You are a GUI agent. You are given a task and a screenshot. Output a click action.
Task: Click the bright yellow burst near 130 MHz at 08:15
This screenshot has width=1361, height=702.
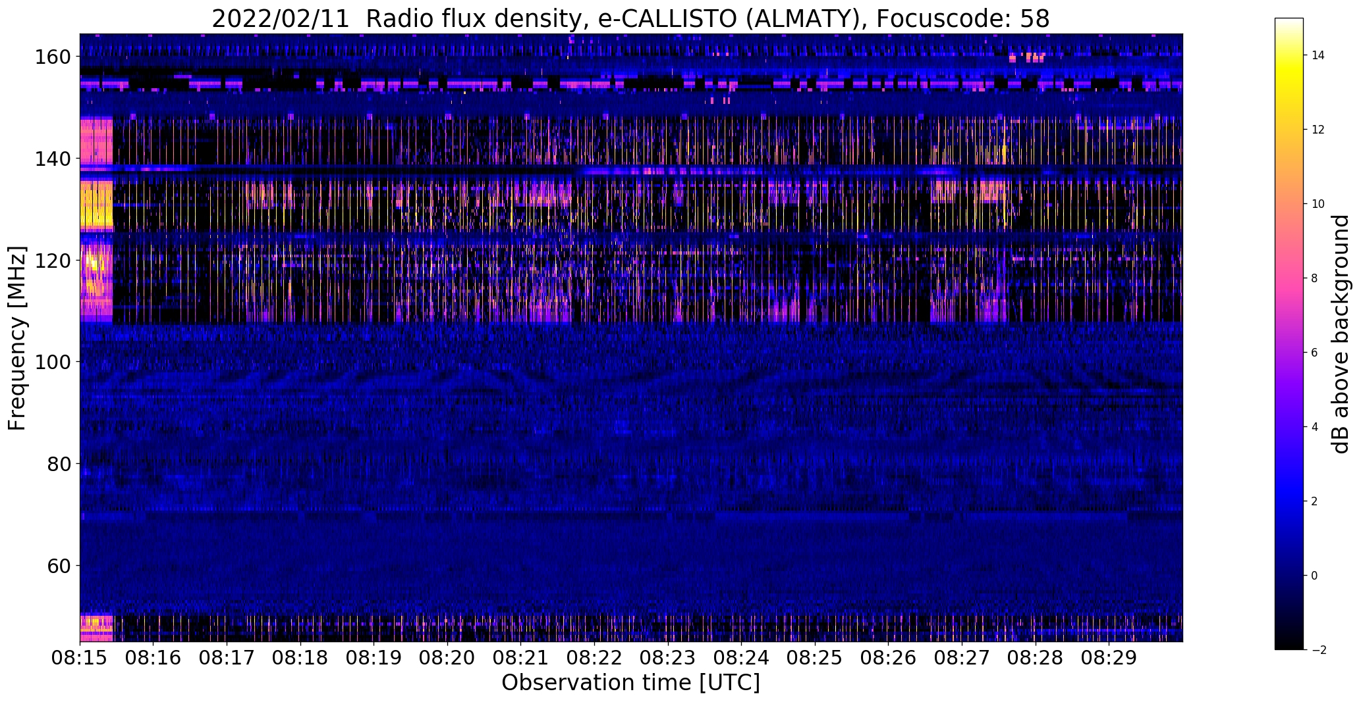tap(96, 205)
